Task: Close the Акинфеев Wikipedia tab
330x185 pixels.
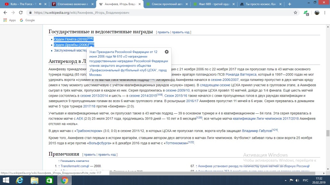Action: point(140,4)
